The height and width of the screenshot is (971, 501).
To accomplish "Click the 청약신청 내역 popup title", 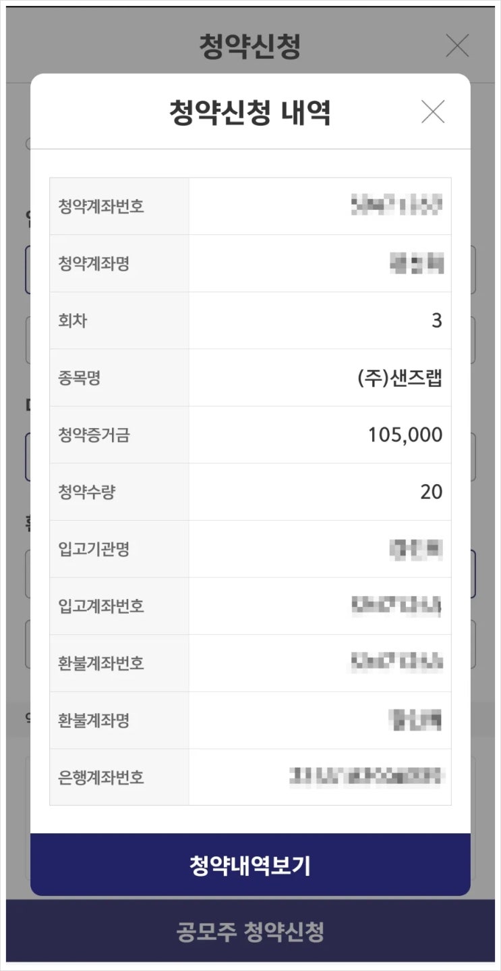I will coord(250,113).
